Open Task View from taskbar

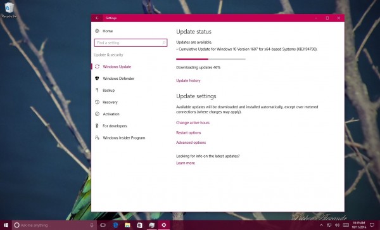coord(103,225)
